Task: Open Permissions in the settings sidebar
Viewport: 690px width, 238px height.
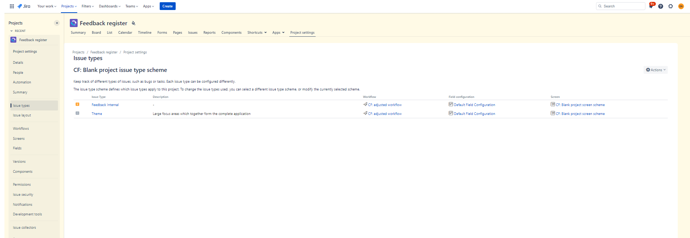Action: pos(22,185)
